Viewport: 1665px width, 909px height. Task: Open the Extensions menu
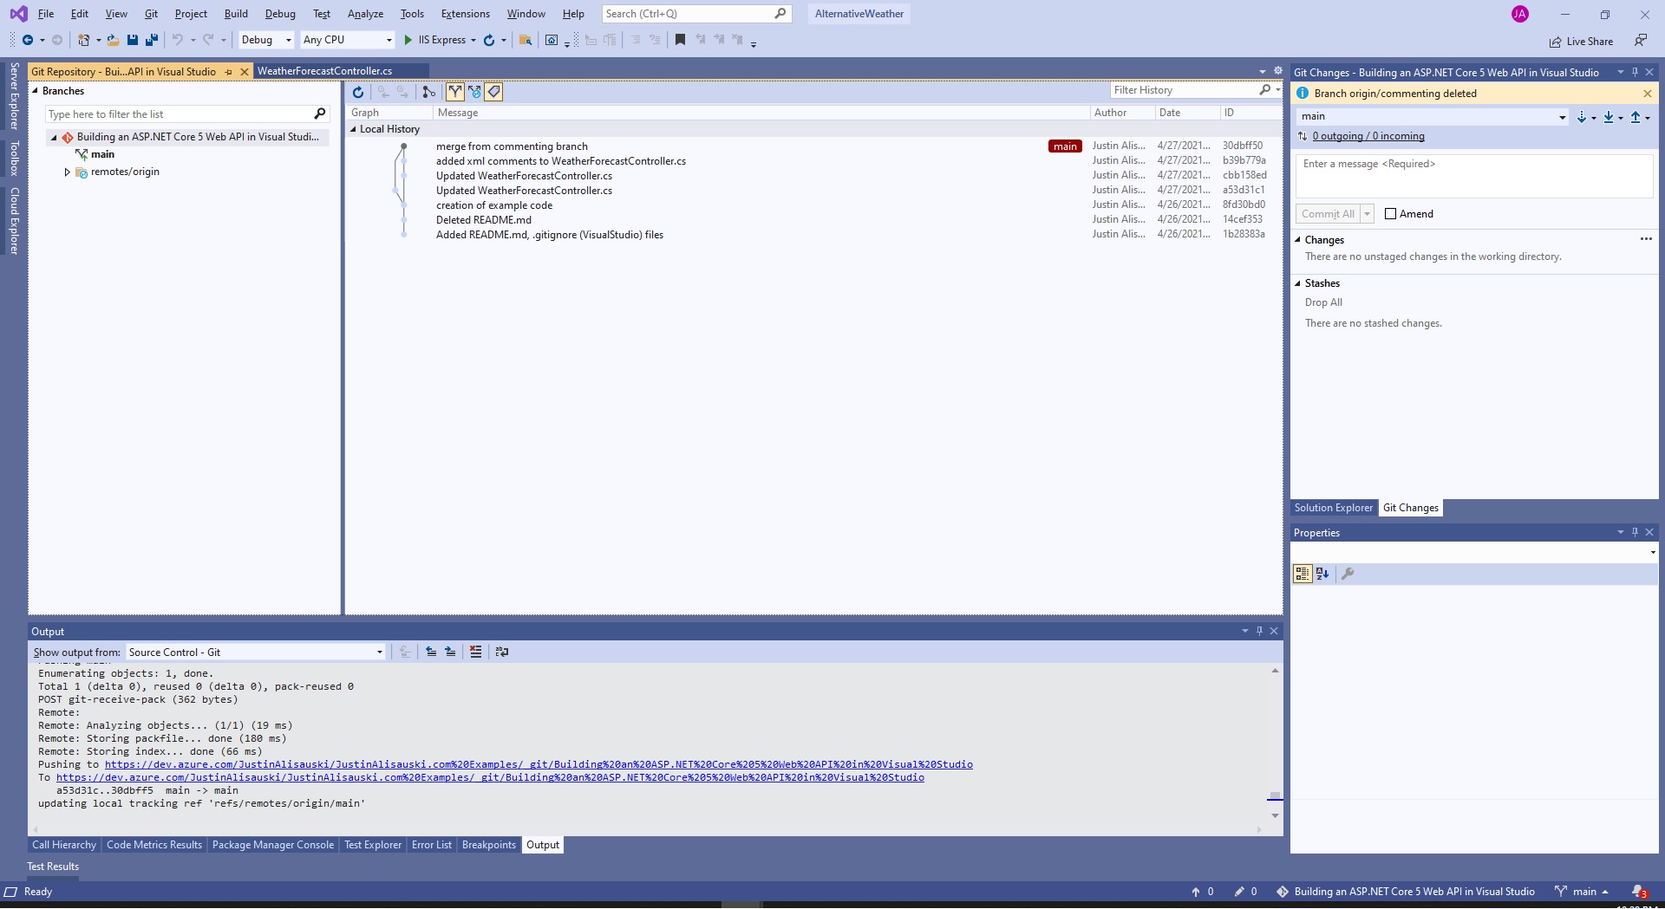point(465,14)
